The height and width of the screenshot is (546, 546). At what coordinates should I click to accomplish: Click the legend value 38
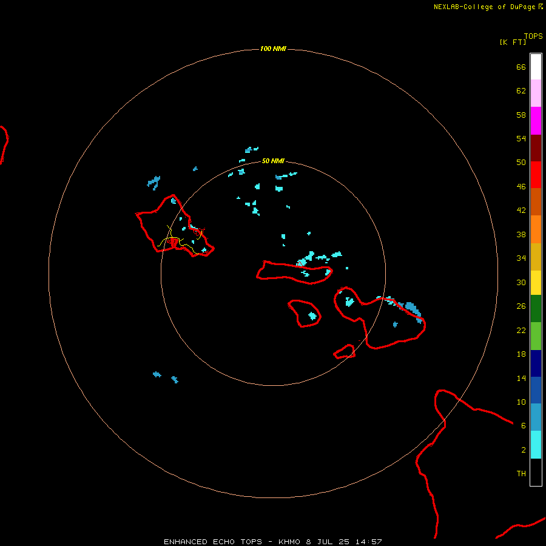pos(521,235)
